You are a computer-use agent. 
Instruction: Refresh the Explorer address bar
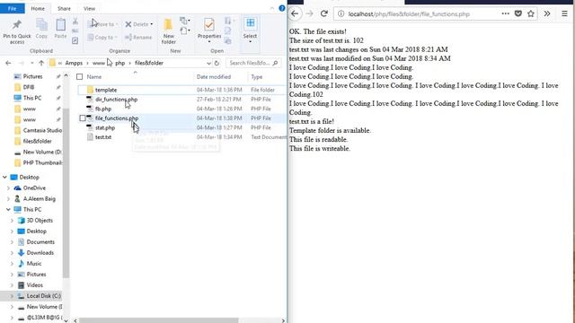(217, 63)
